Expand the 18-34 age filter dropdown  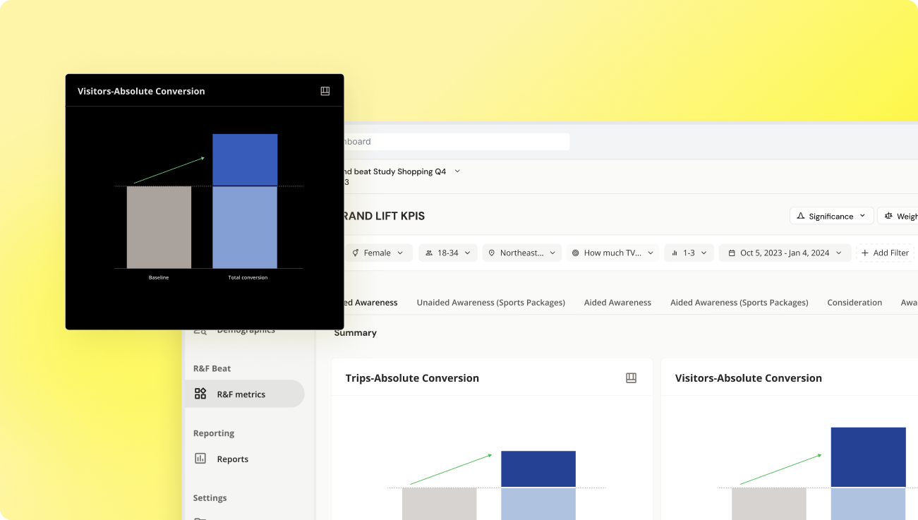[448, 253]
